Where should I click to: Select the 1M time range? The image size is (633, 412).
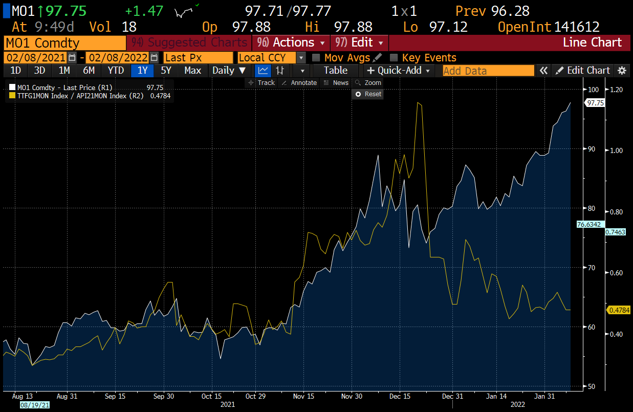[x=64, y=71]
